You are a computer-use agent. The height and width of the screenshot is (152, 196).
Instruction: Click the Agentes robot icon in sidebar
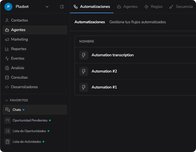[7, 30]
